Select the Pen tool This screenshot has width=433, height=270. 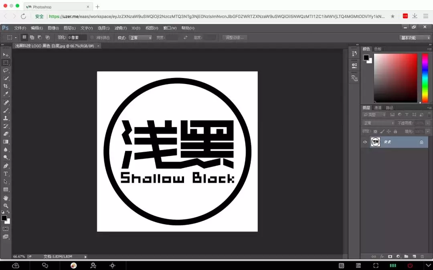(6, 166)
